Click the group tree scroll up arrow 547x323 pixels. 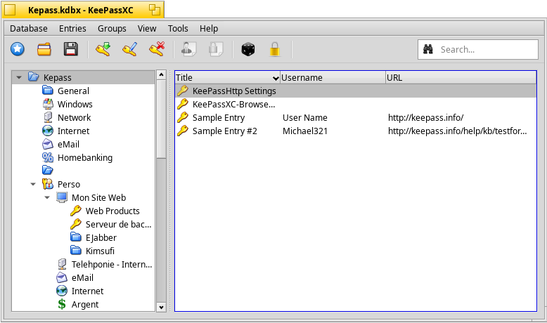pos(161,74)
